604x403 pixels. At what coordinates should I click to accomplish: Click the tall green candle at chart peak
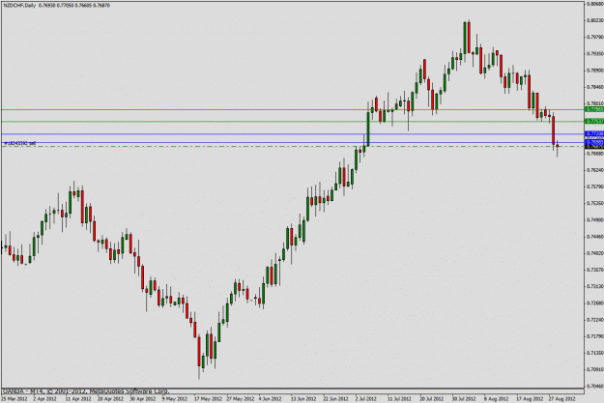(465, 38)
